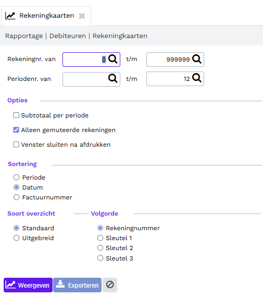
Task: Click the Rekeningnr. t/m 999999 field
Action: click(x=175, y=60)
